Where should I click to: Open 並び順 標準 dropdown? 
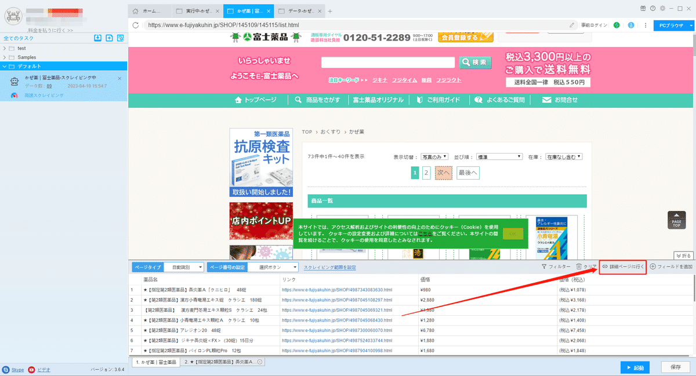pyautogui.click(x=499, y=156)
